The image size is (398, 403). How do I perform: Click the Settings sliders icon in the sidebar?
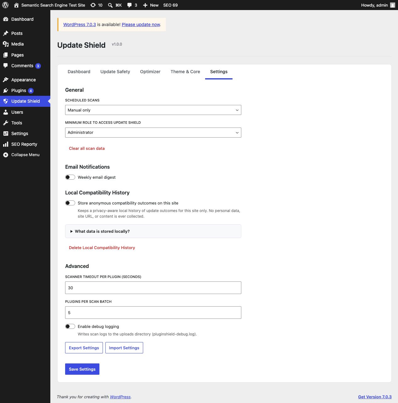click(6, 133)
